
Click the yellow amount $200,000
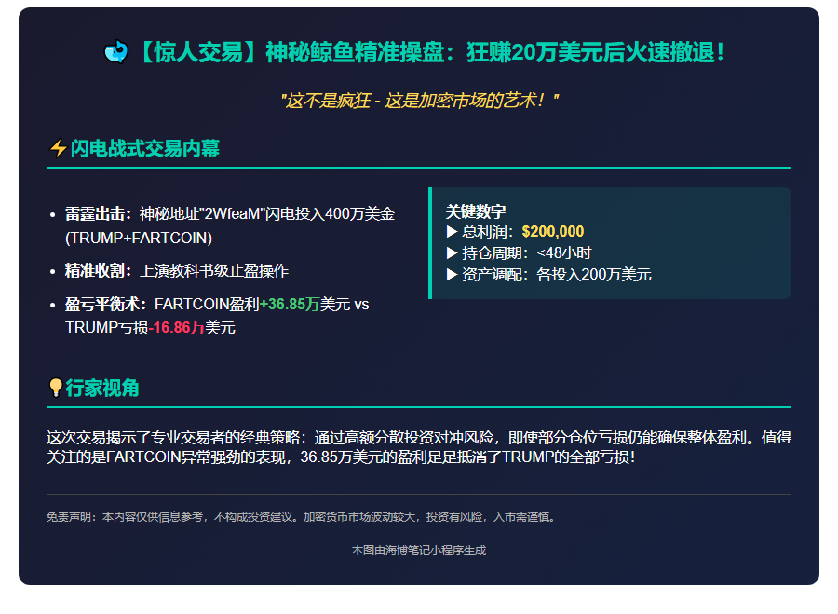[552, 232]
